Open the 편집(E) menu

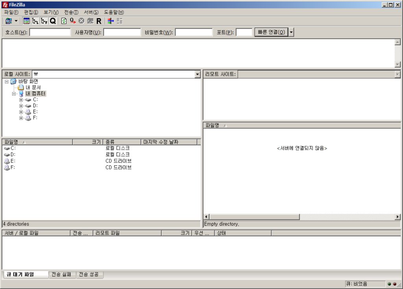click(x=31, y=12)
